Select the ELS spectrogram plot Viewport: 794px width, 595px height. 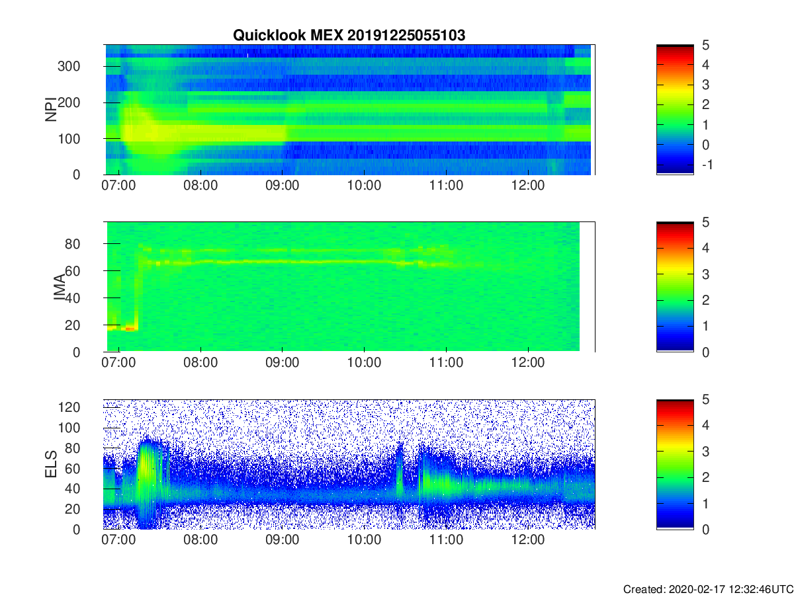[350, 464]
